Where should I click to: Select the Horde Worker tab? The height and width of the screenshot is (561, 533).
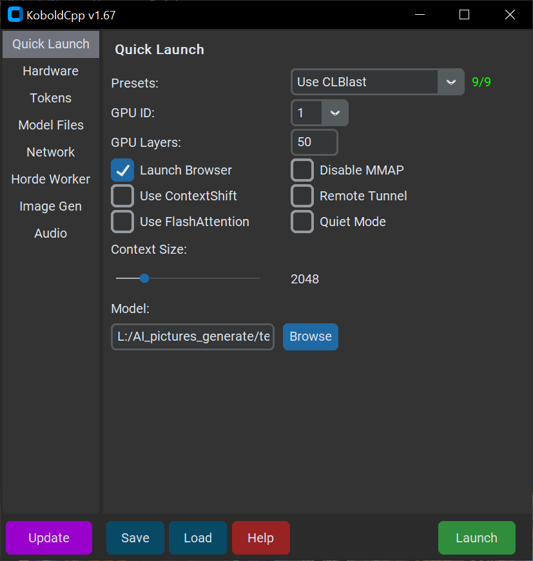coord(51,179)
